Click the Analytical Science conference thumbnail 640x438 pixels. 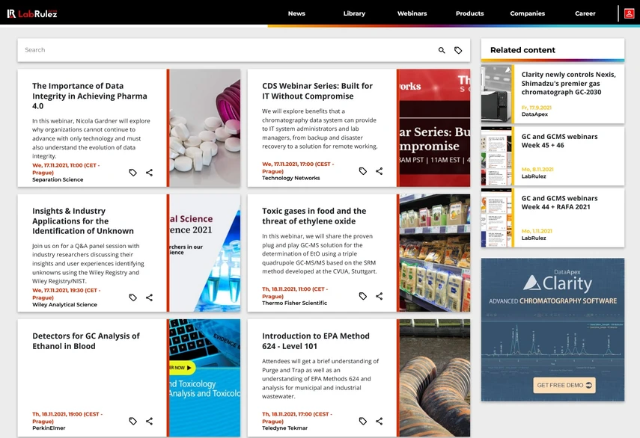click(x=205, y=253)
